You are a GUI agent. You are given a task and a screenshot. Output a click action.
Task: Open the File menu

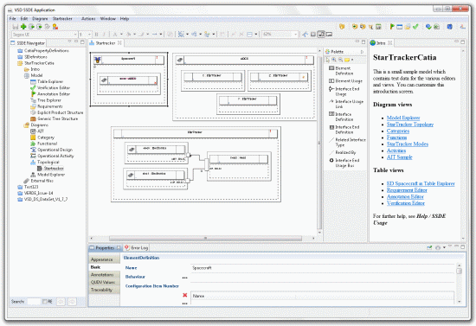12,18
